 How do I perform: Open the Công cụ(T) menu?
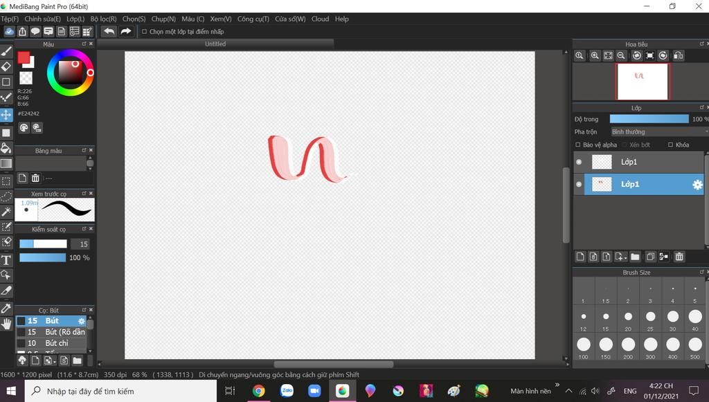(253, 19)
